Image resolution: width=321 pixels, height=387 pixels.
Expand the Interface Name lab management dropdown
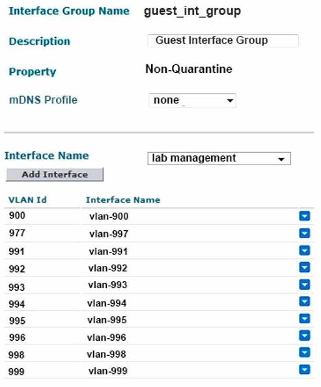[x=219, y=159]
